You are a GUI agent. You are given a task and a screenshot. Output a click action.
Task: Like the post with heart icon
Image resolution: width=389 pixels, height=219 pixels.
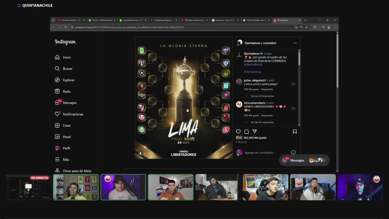point(238,132)
